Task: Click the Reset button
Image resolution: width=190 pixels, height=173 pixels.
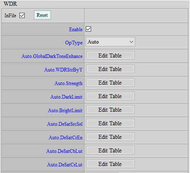Action: (x=42, y=15)
